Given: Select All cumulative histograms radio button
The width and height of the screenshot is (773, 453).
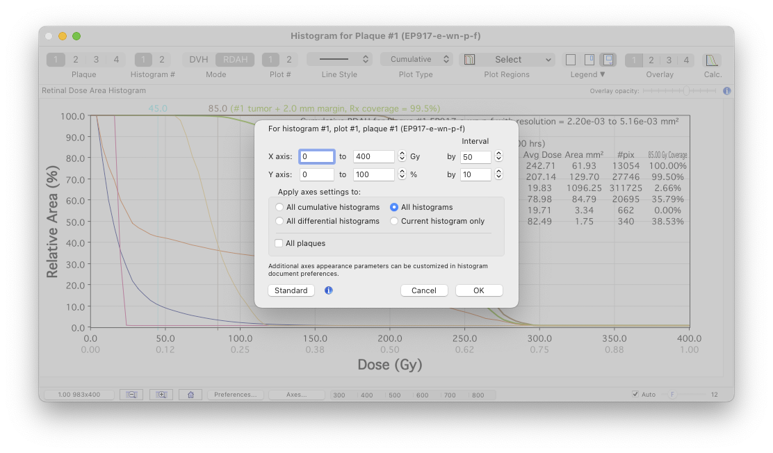Looking at the screenshot, I should click(x=279, y=207).
